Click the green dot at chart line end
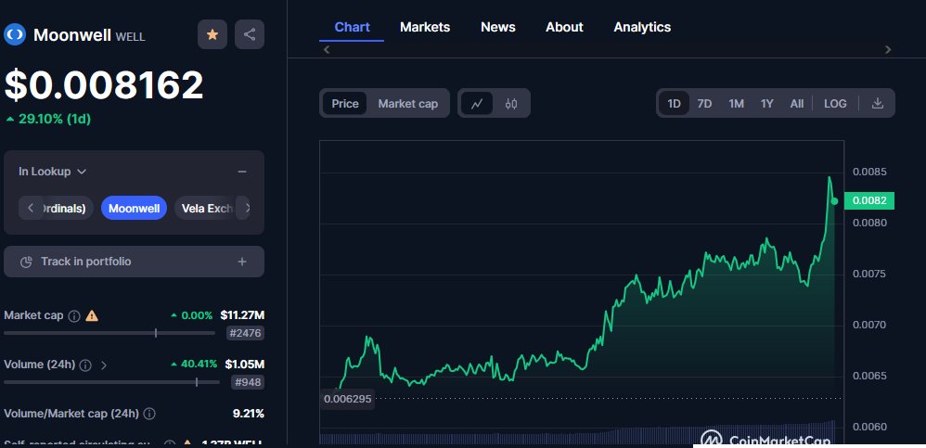926x448 pixels. point(834,201)
